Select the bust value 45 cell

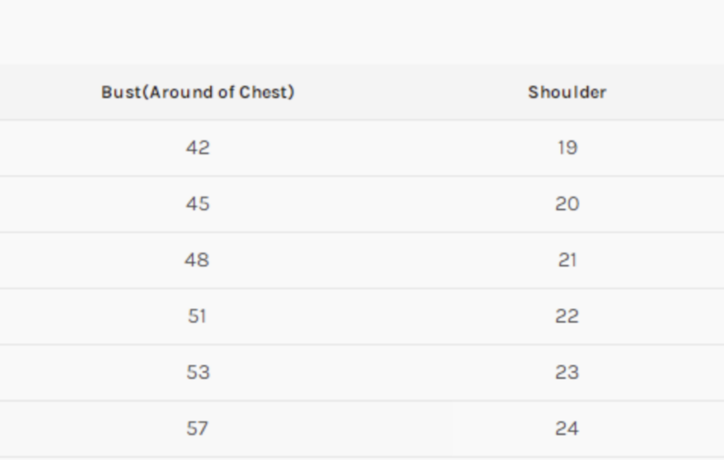[197, 203]
